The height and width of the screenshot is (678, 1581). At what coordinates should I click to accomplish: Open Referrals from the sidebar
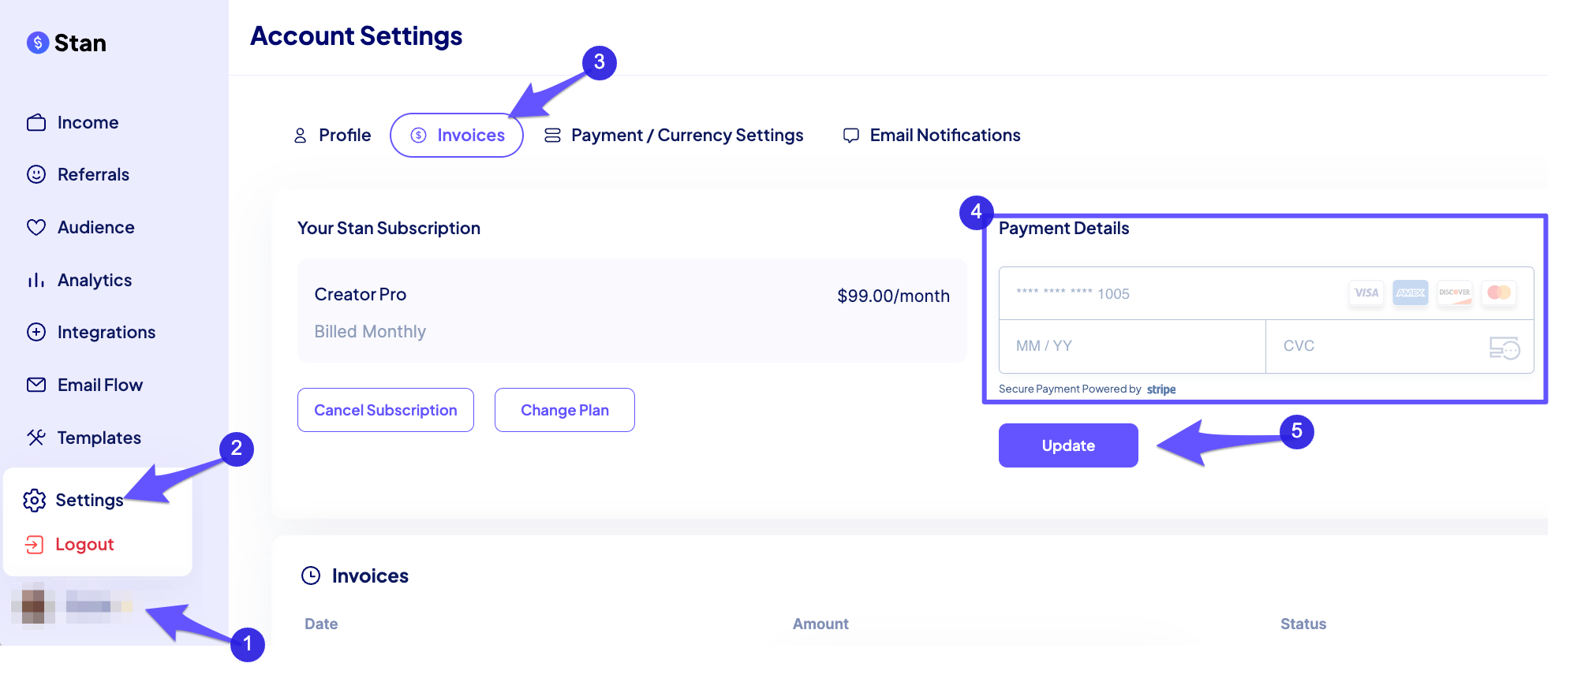coord(37,174)
